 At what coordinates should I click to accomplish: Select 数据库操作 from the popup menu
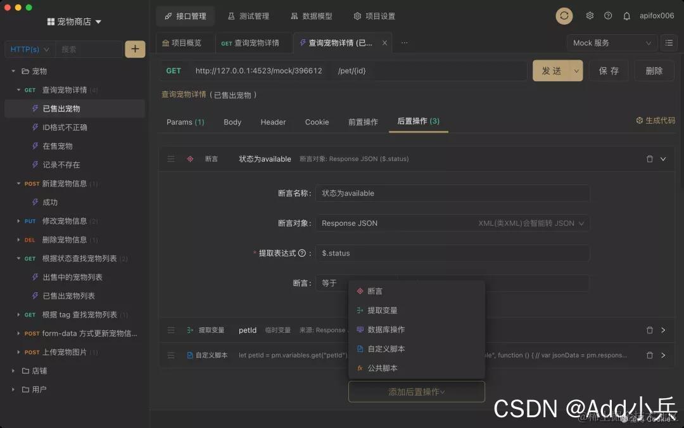(385, 329)
